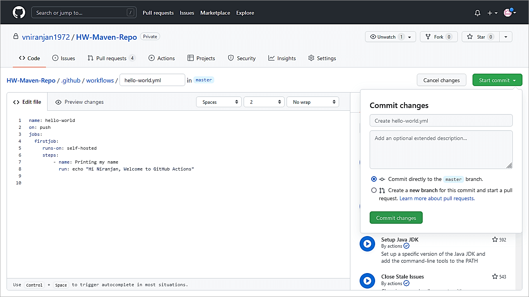The image size is (529, 297).
Task: Click the GitHub logo icon
Action: (x=19, y=13)
